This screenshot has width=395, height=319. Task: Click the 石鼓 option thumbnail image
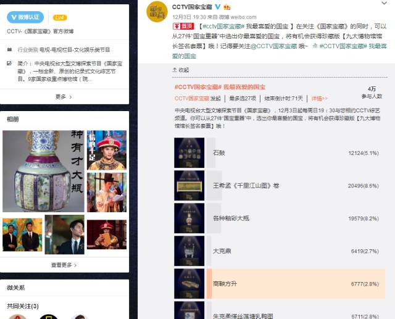point(189,153)
